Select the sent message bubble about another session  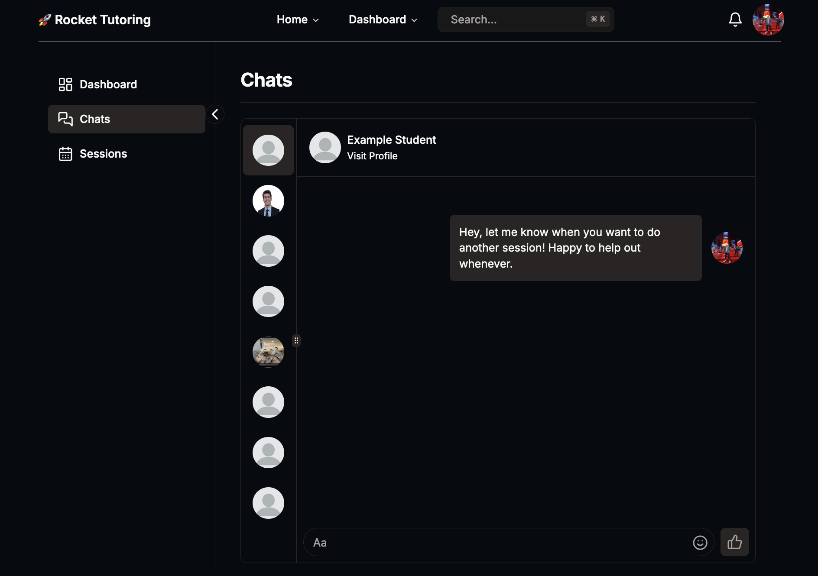[x=575, y=248]
